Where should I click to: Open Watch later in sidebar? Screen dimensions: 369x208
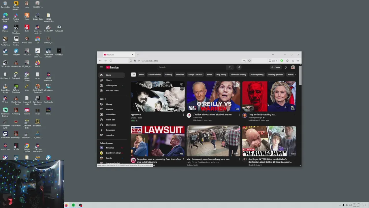(x=112, y=120)
